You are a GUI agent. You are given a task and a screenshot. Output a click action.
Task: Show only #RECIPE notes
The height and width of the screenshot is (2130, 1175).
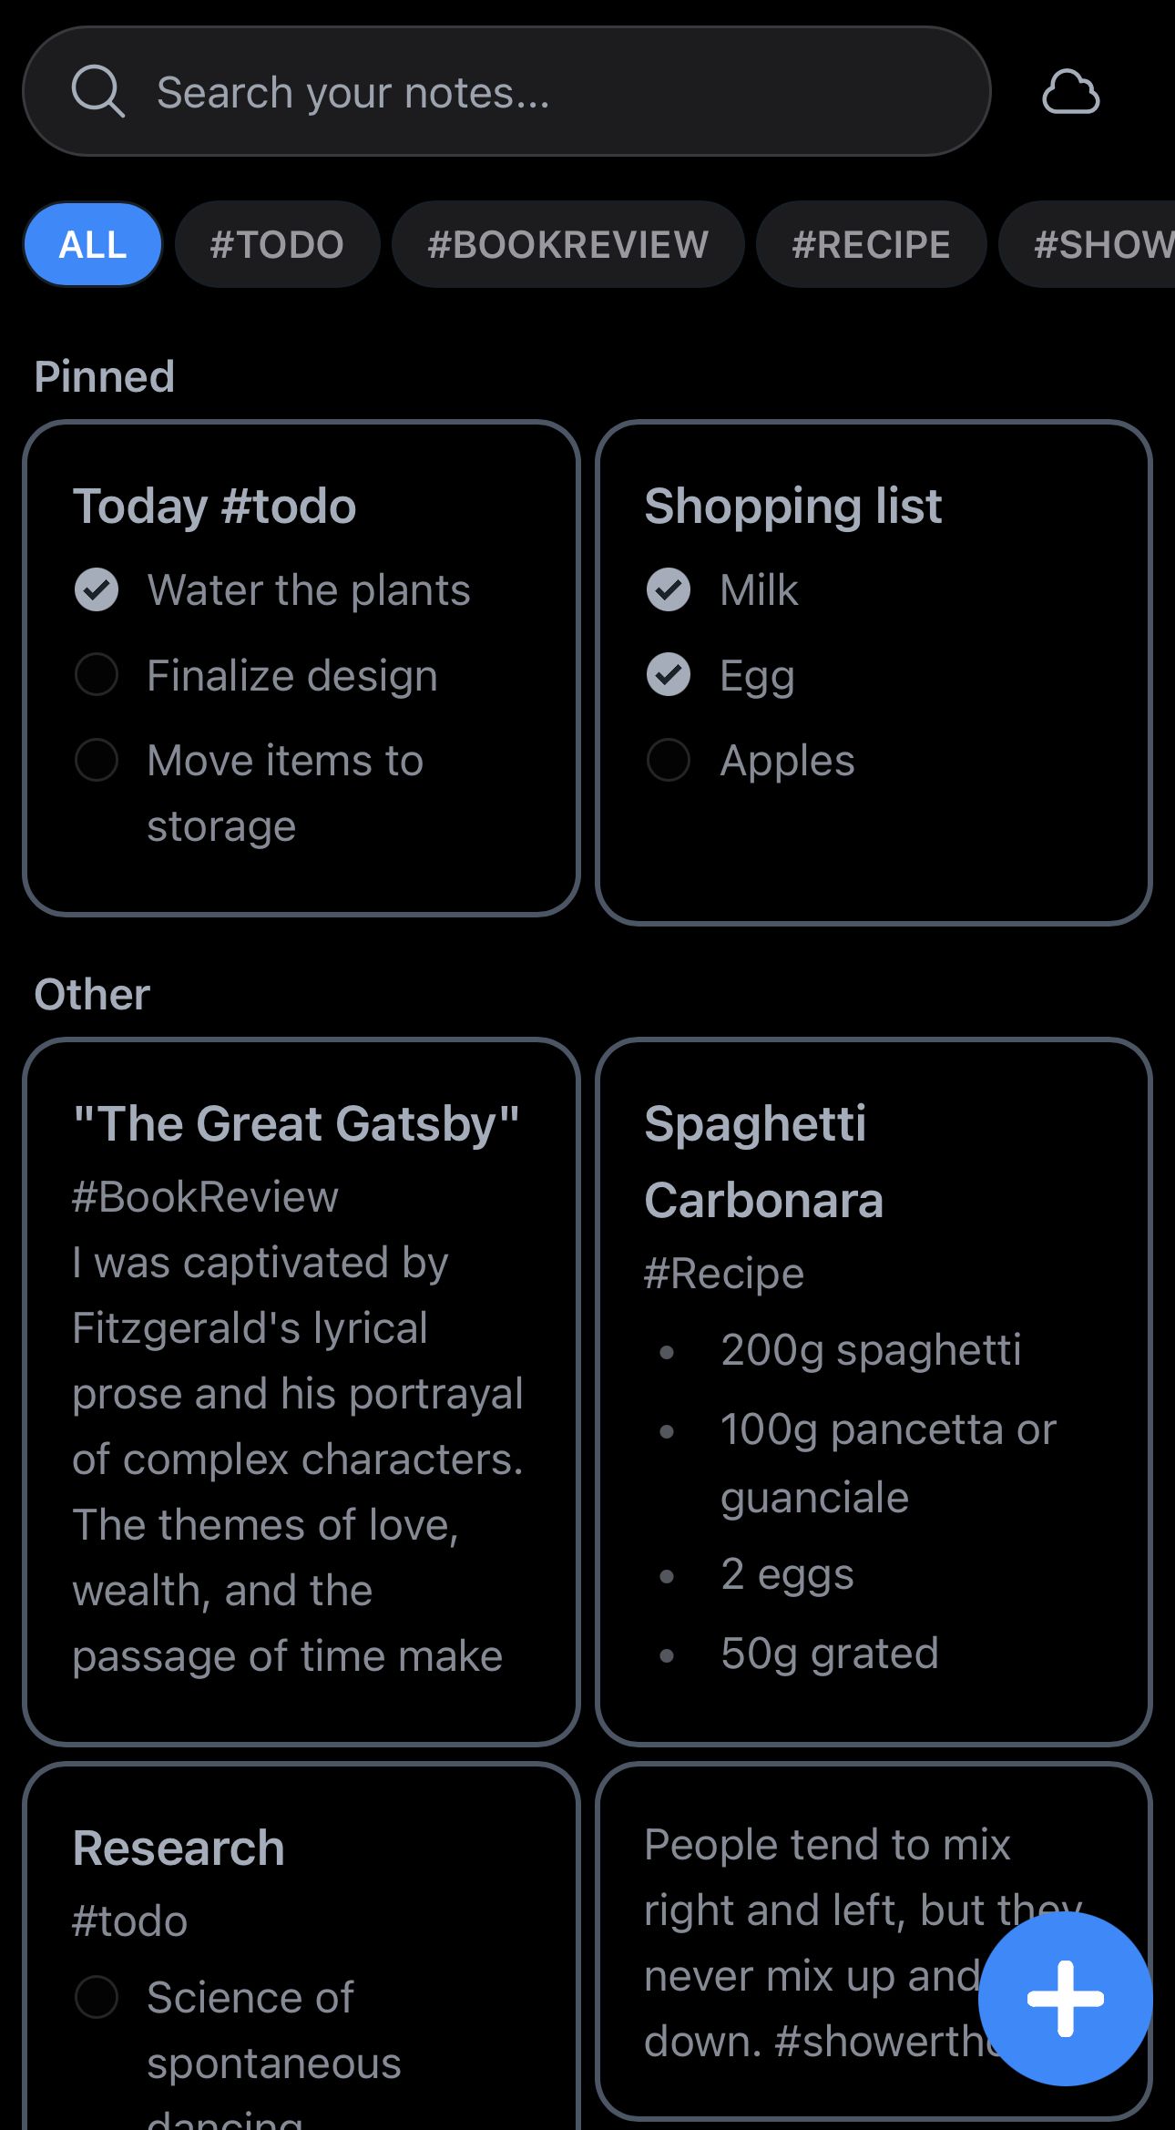(871, 244)
